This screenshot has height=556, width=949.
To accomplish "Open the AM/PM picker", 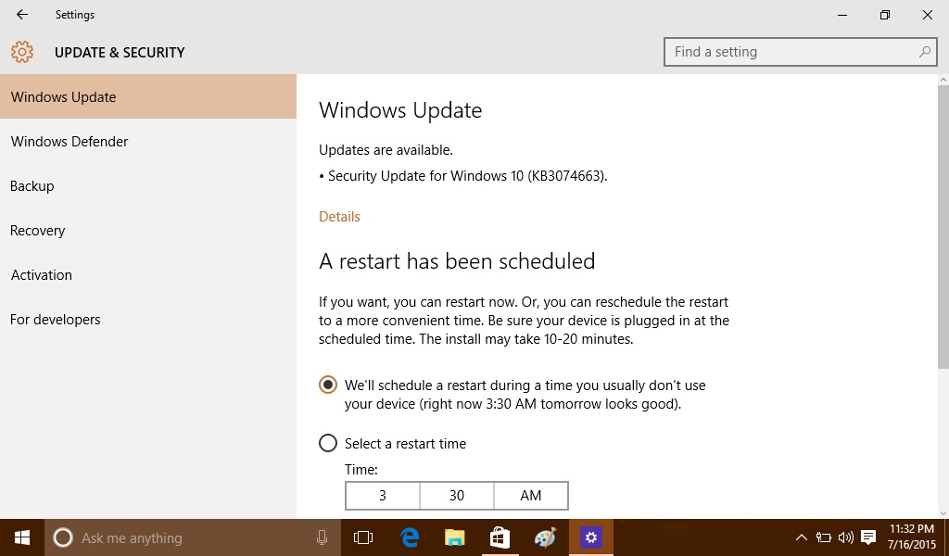I will click(x=531, y=496).
